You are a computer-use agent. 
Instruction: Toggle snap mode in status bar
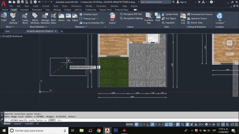(x=141, y=124)
